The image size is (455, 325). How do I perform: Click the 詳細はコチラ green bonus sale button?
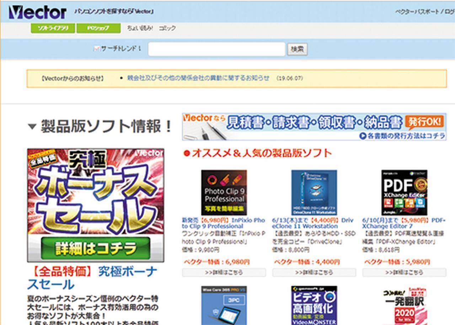tap(95, 248)
